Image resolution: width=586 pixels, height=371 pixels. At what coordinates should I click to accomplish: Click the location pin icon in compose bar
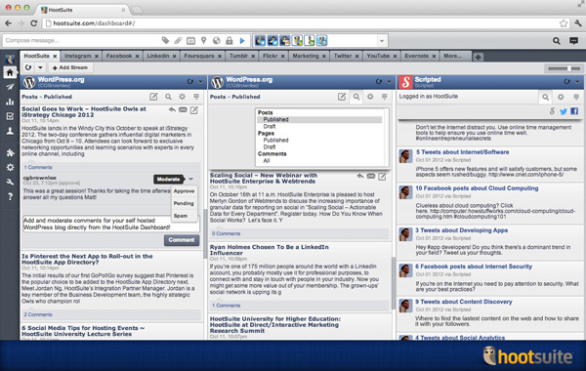pyautogui.click(x=204, y=40)
